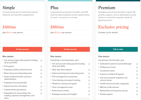Show info for Next-day direct deposit
Image resolution: width=141 pixels, height=100 pixels.
coord(89,70)
